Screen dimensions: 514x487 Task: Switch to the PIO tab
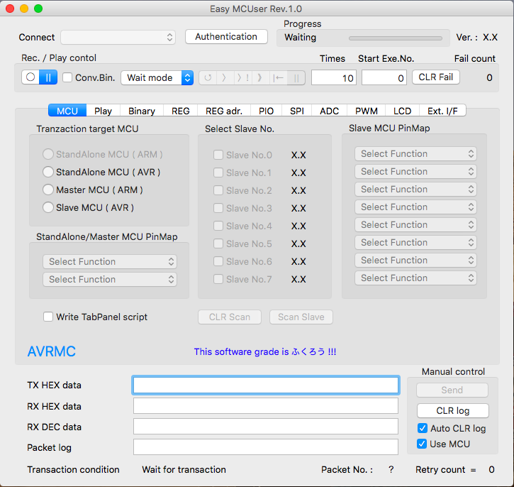click(x=266, y=111)
